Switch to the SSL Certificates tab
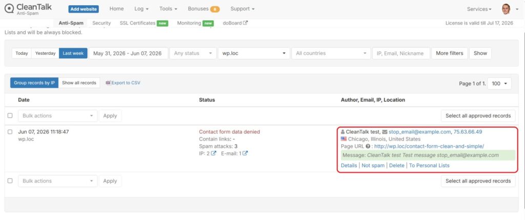 (137, 23)
